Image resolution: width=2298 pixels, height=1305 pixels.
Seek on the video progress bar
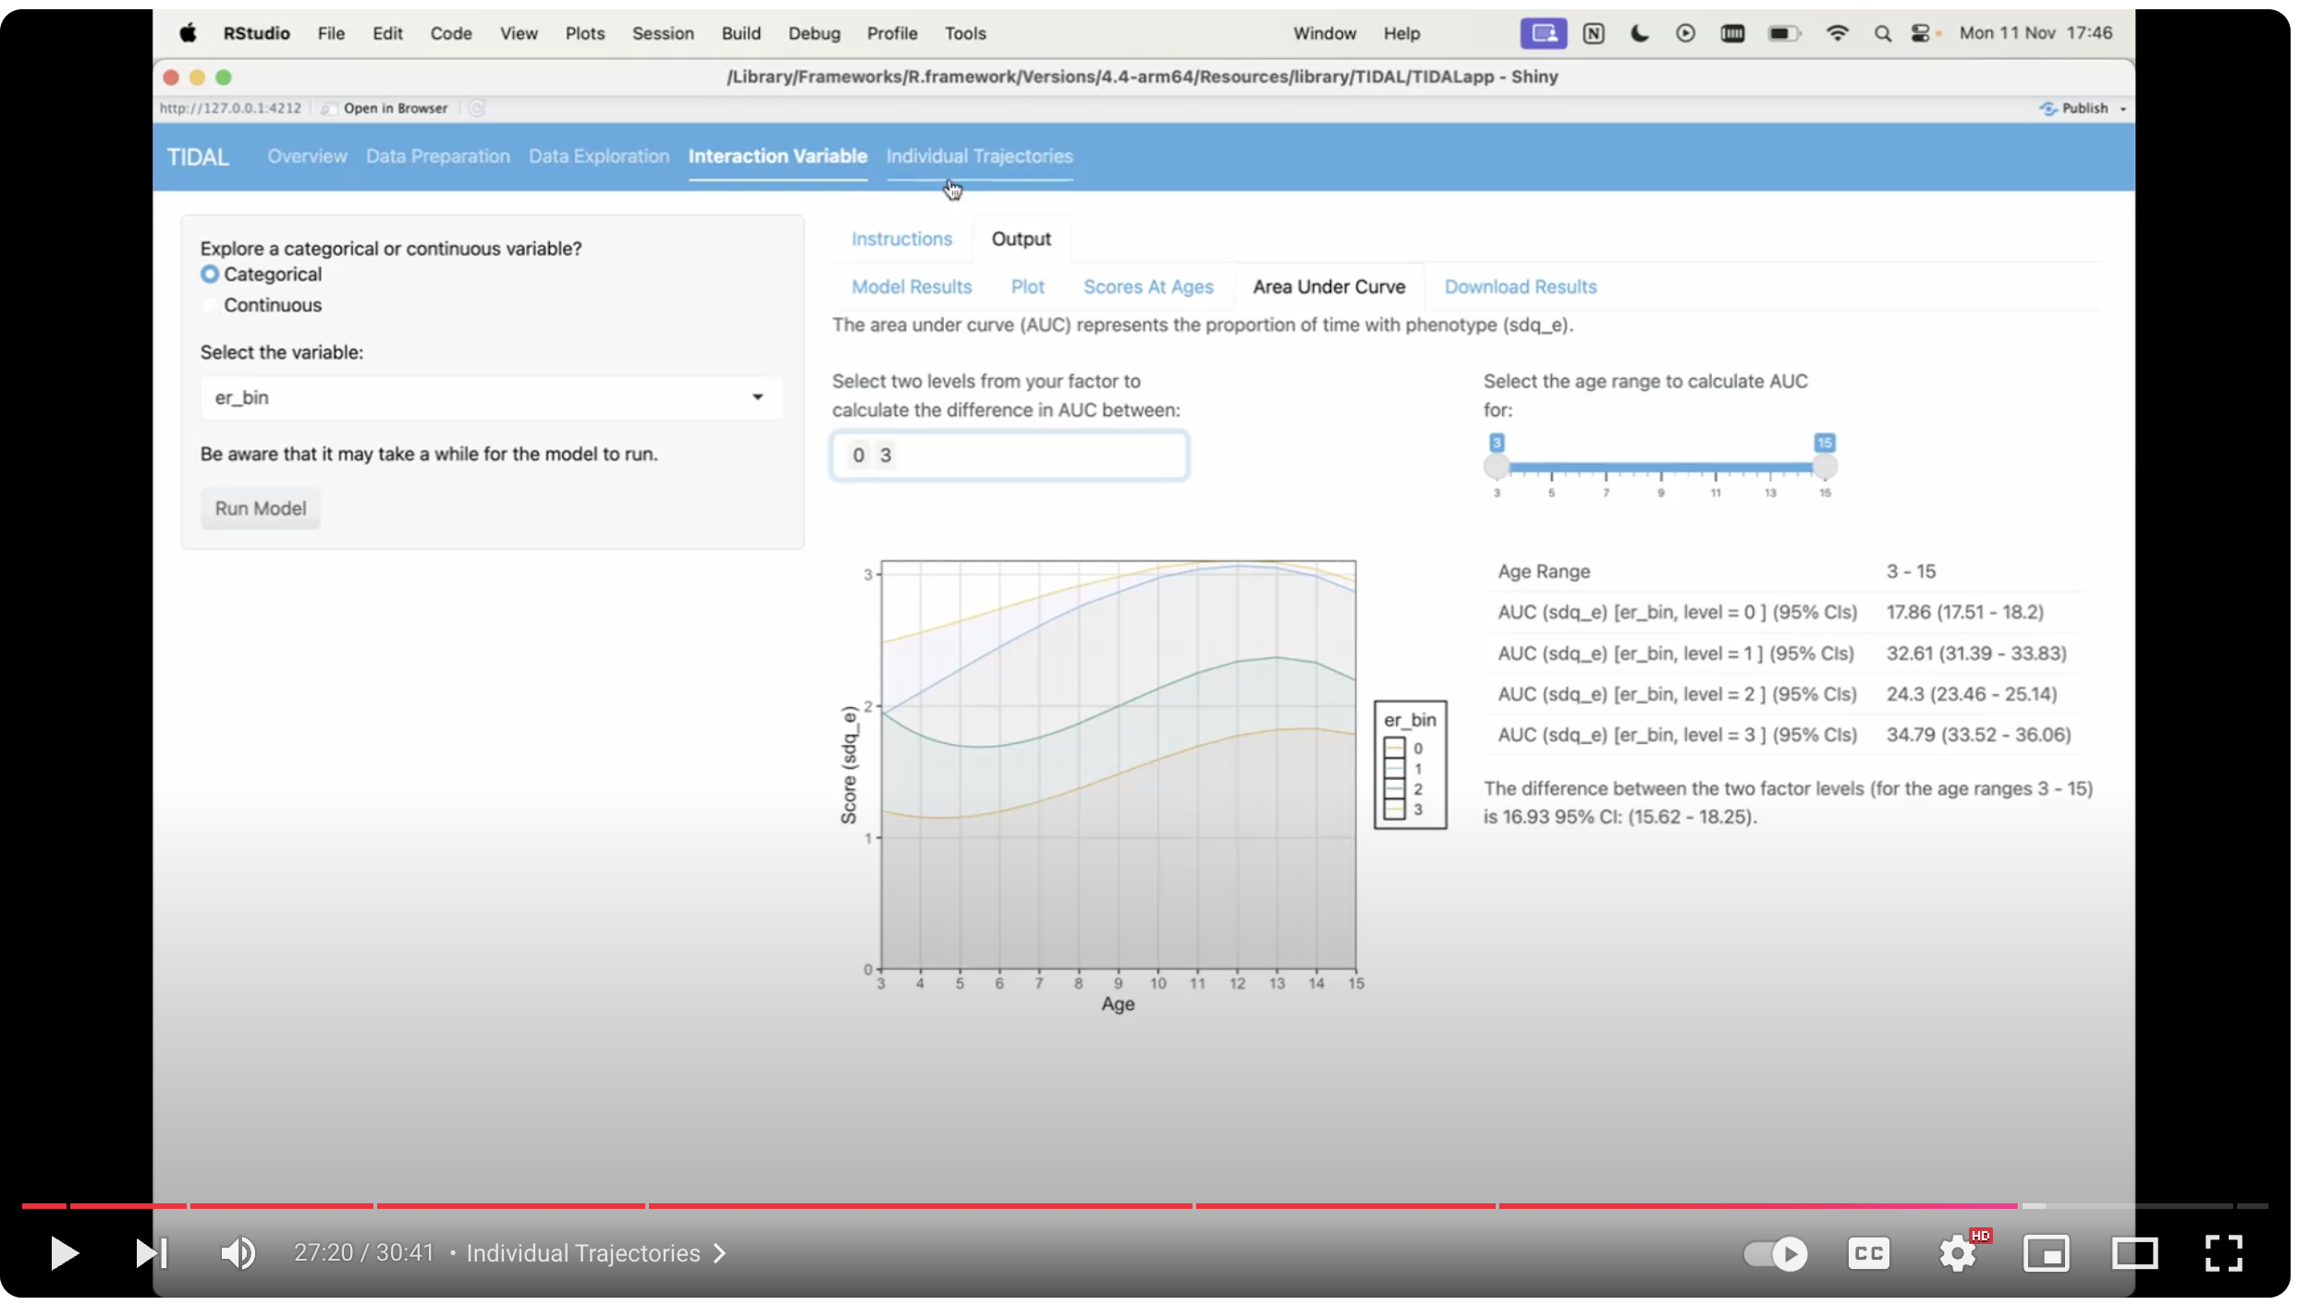[1144, 1206]
